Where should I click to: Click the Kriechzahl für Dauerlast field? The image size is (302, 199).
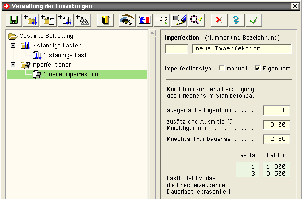(x=276, y=140)
